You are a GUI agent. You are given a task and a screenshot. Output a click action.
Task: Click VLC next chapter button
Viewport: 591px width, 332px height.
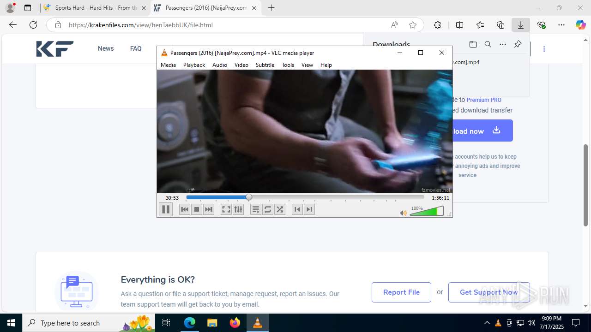click(309, 209)
